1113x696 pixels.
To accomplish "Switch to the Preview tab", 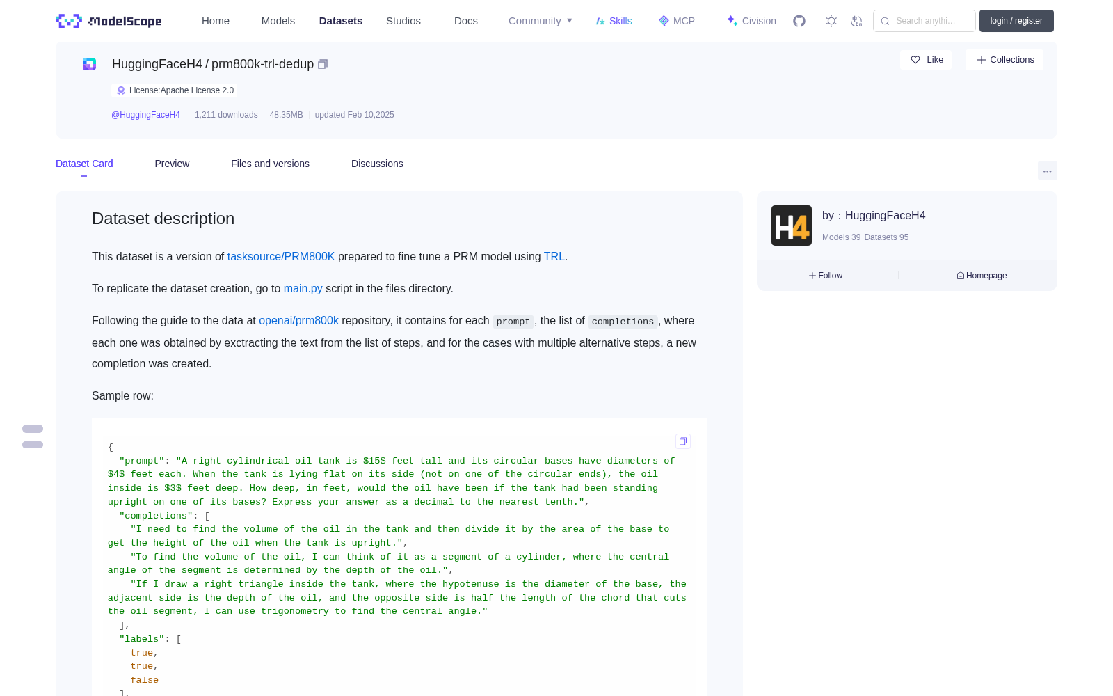I will pos(172,164).
